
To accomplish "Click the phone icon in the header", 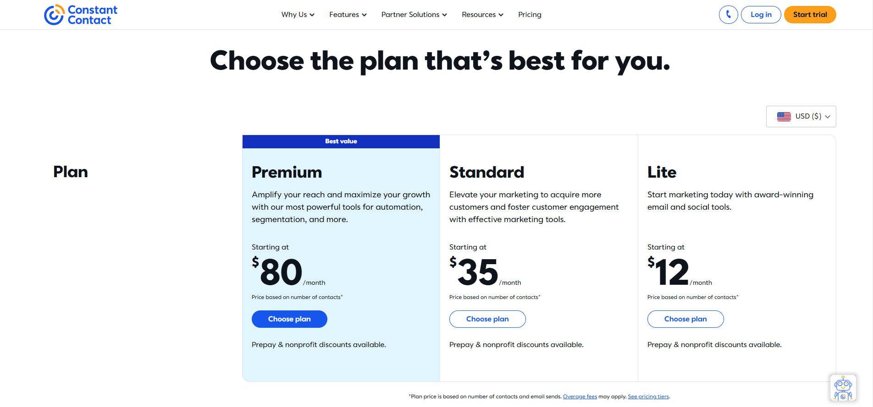I will pyautogui.click(x=728, y=14).
